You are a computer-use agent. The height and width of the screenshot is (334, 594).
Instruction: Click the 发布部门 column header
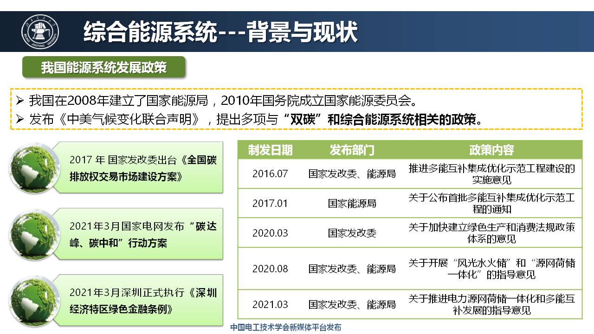352,150
